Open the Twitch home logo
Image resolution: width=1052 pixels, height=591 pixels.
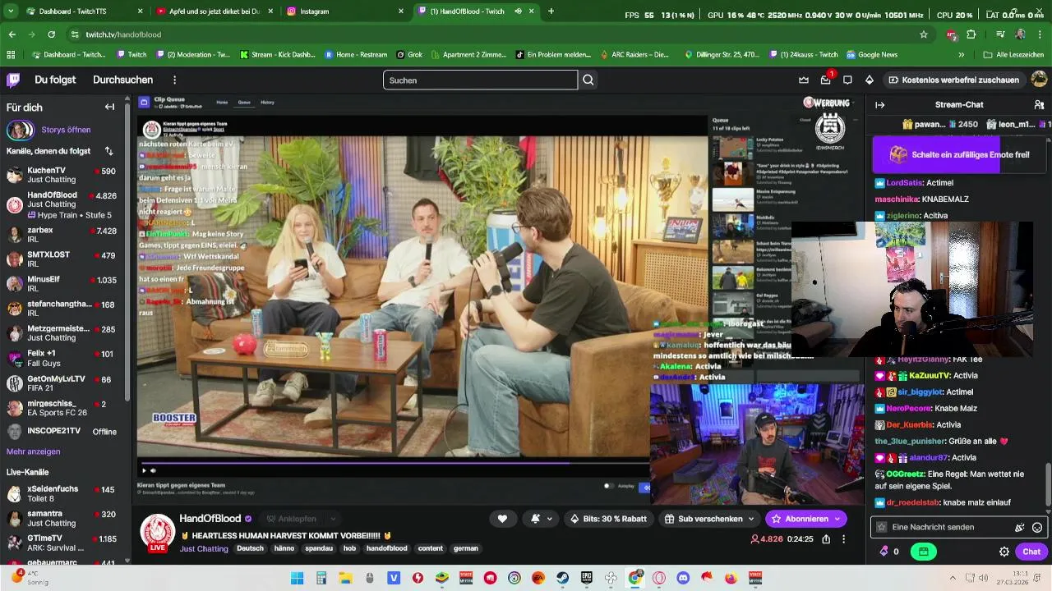tap(13, 80)
